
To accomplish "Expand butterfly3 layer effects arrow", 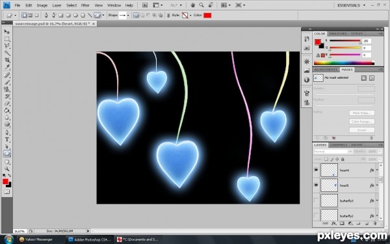I will point(377,200).
